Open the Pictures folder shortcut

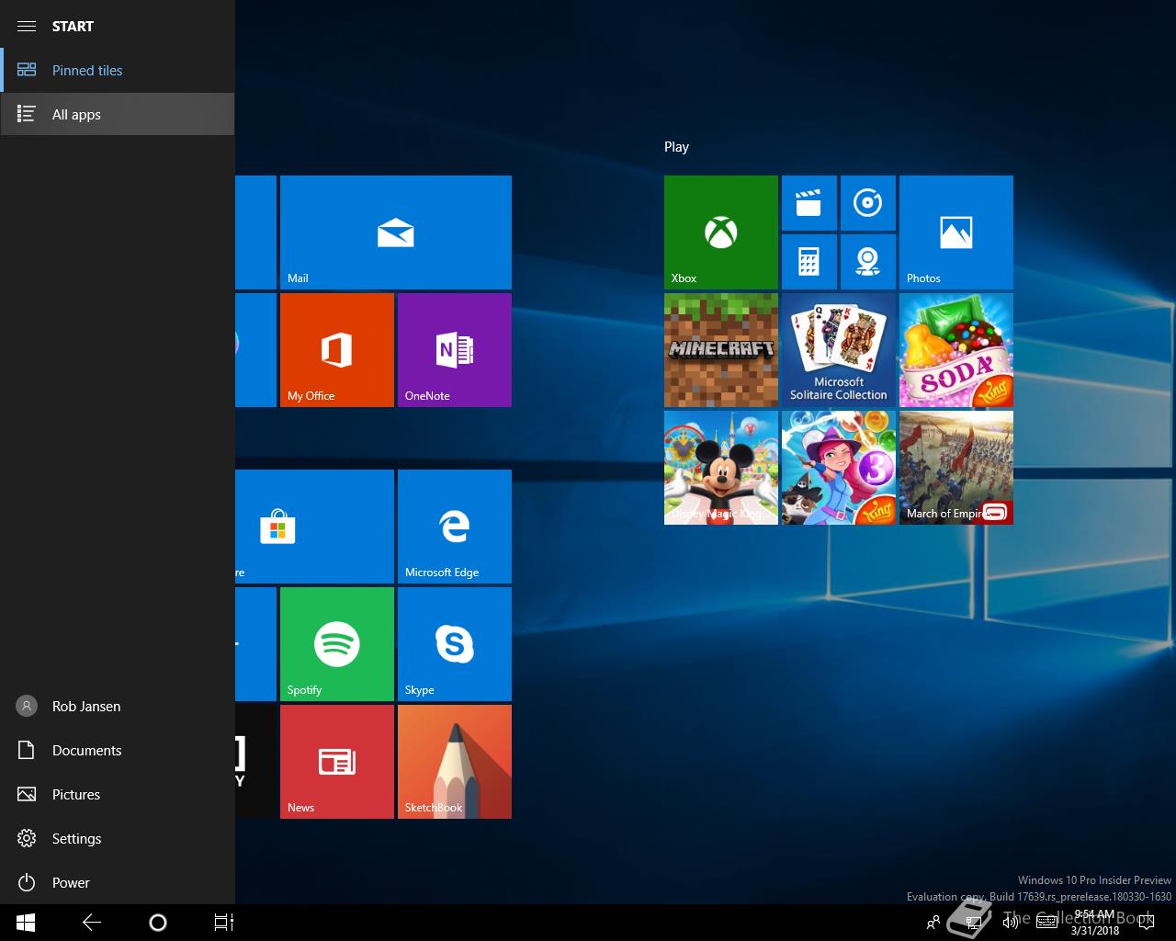click(x=118, y=794)
